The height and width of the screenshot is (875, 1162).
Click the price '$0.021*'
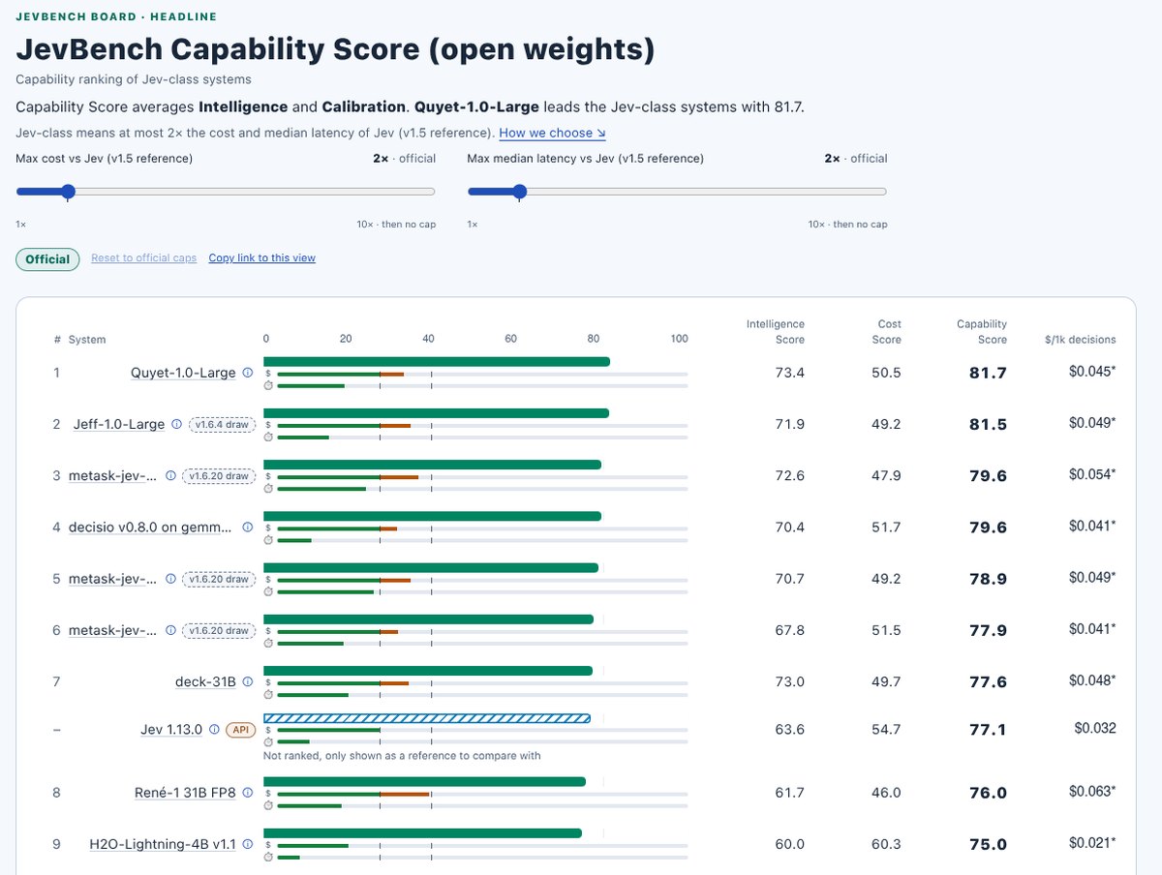coord(1092,843)
